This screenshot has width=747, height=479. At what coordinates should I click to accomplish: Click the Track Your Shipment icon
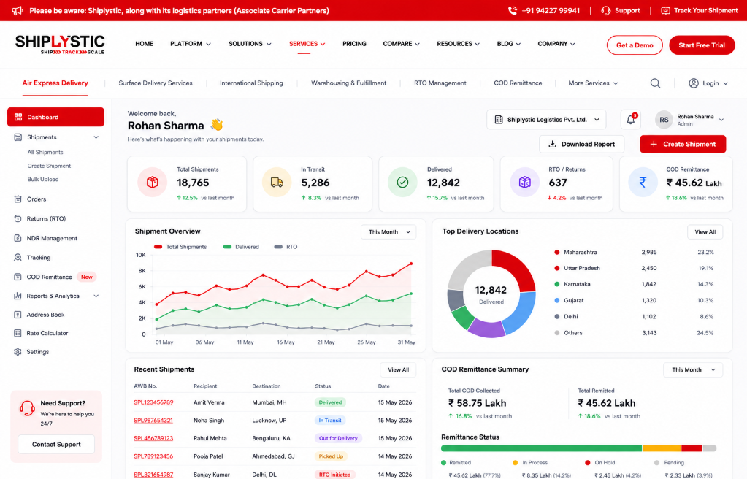665,10
